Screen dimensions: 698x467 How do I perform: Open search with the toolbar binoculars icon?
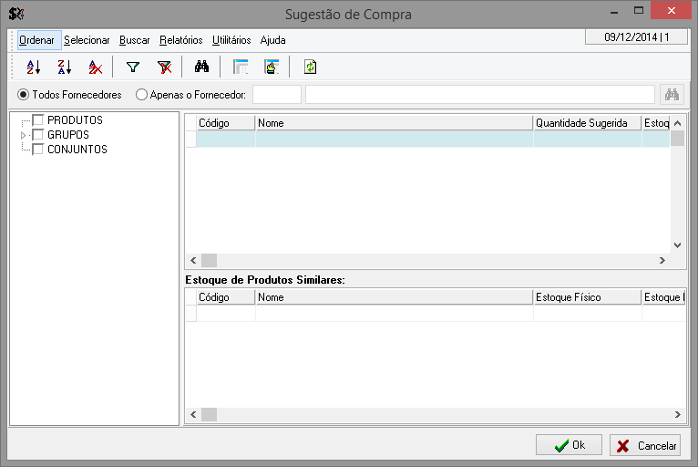(x=202, y=67)
